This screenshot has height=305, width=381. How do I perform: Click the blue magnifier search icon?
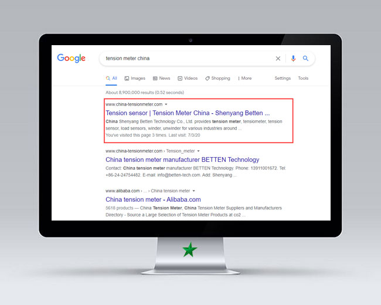305,59
